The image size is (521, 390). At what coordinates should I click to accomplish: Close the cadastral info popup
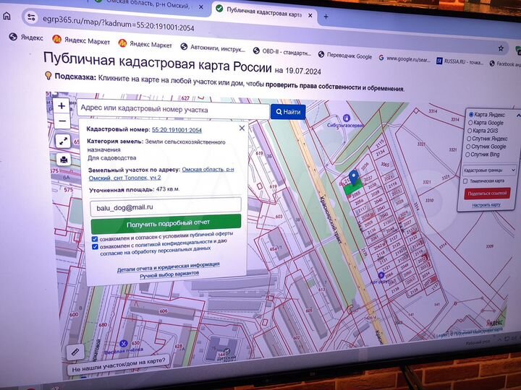tap(242, 128)
